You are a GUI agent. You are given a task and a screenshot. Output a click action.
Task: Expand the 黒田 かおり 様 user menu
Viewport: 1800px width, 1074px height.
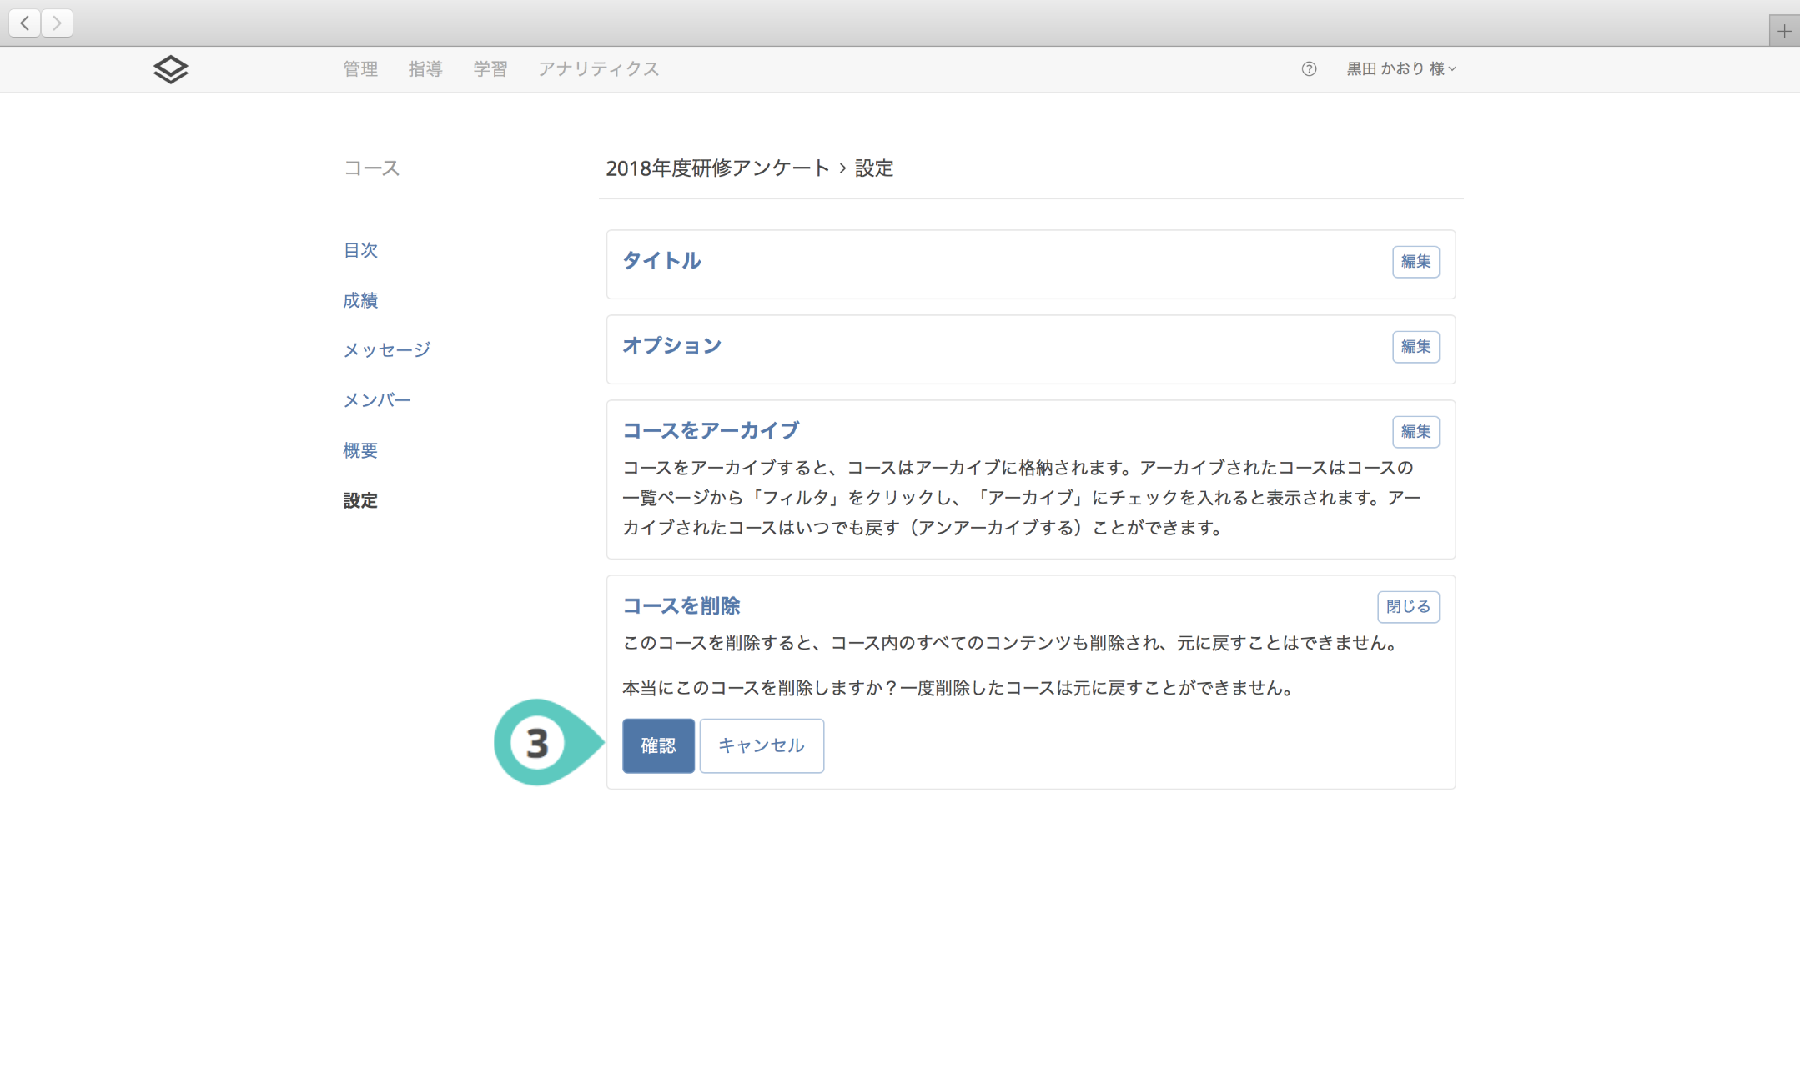(1400, 69)
